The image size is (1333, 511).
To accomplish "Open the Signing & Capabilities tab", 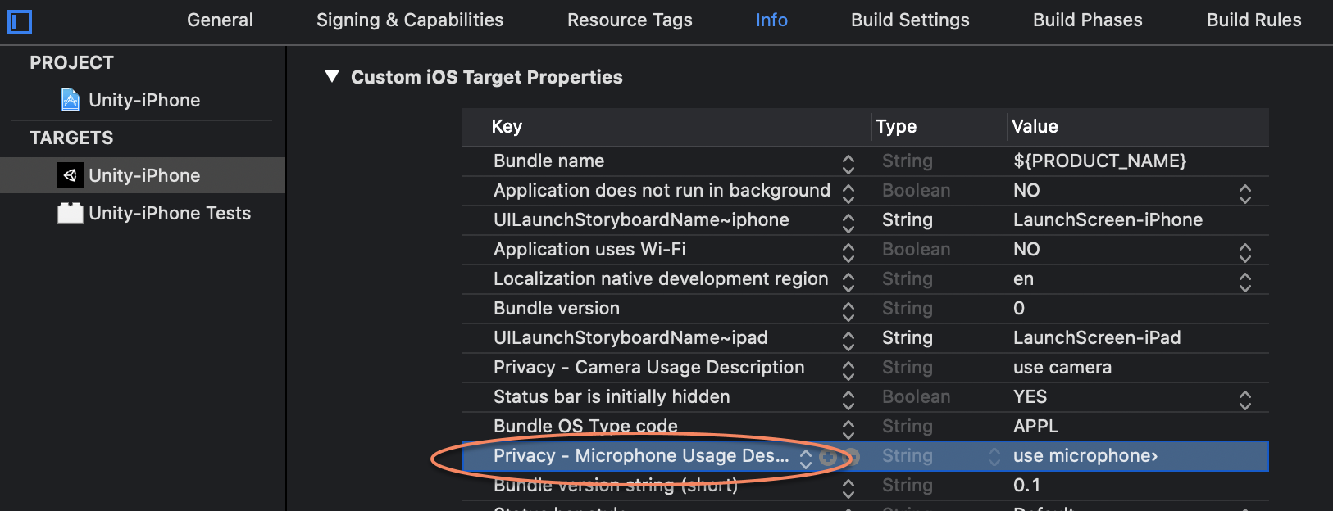I will pyautogui.click(x=409, y=20).
